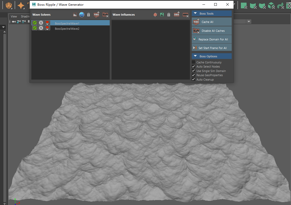Uncheck the Auto Select Nodes option
This screenshot has width=291, height=205.
tap(193, 66)
